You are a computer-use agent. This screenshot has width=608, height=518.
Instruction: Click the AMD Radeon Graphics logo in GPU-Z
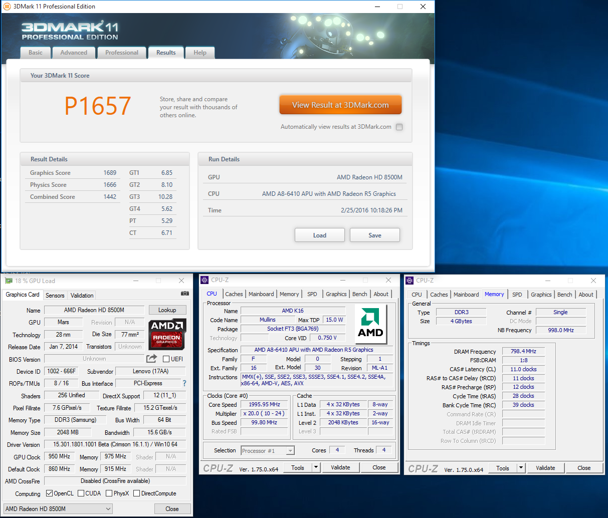167,334
